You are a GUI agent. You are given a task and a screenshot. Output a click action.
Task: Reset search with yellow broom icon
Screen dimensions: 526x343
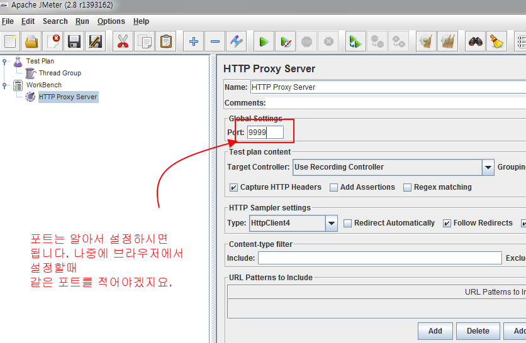point(497,42)
